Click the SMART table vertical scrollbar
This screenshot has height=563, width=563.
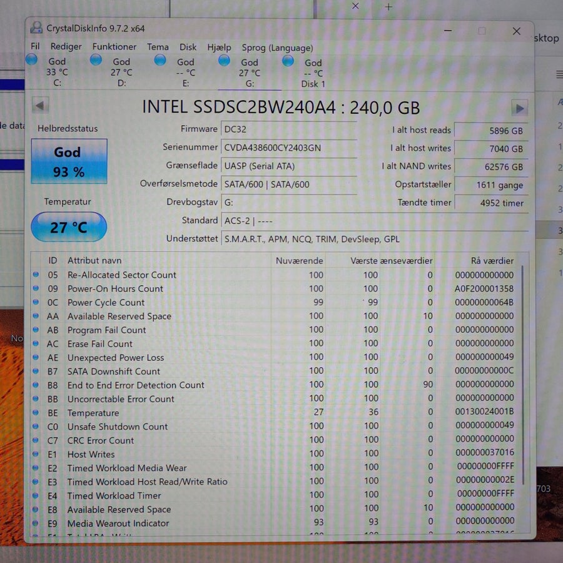[522, 375]
